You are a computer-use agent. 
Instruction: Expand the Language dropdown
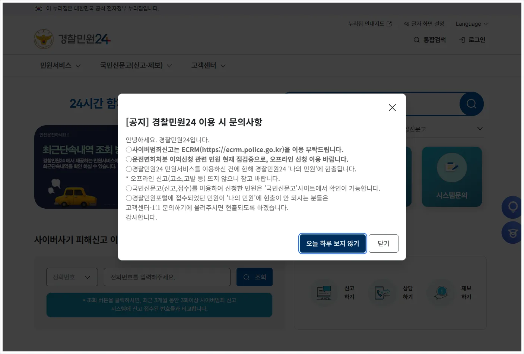471,24
